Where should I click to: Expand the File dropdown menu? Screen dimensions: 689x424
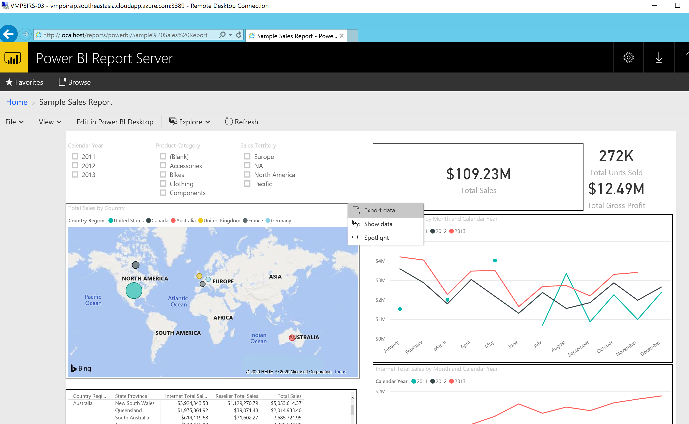click(14, 122)
